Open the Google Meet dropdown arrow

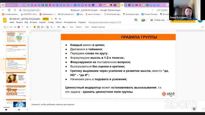[146, 20]
